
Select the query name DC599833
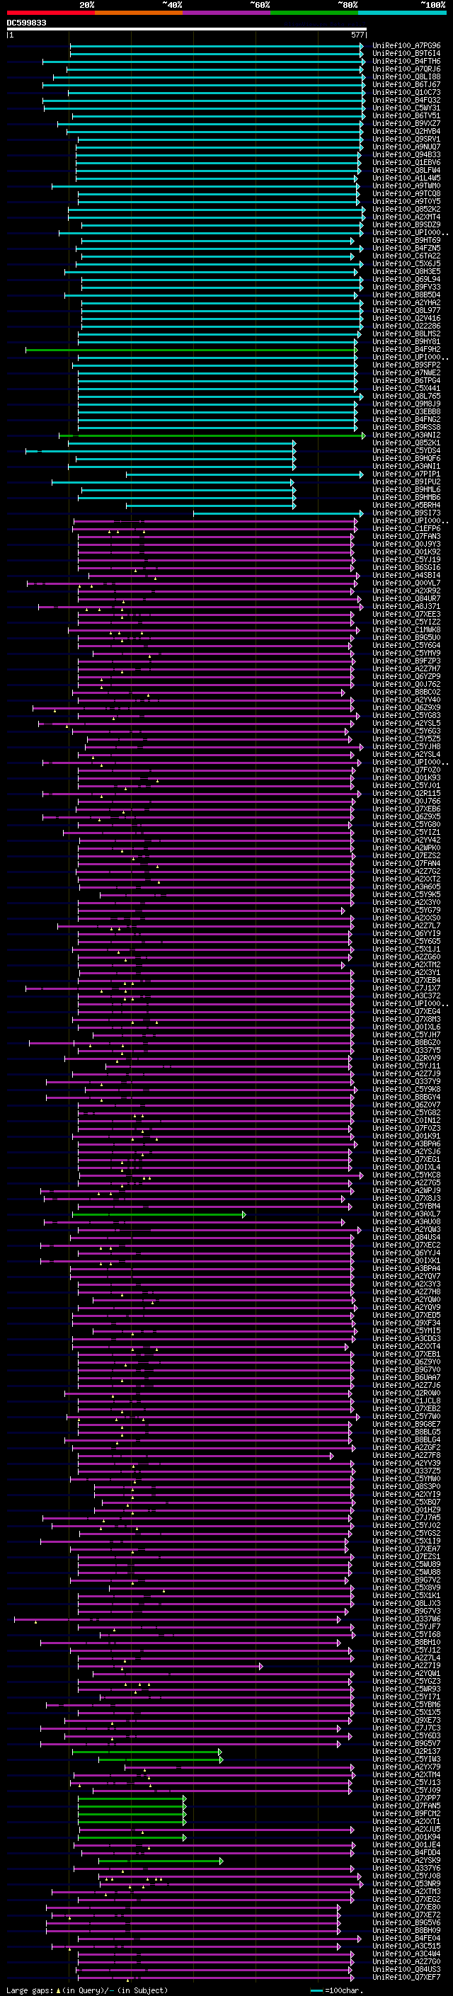26,23
